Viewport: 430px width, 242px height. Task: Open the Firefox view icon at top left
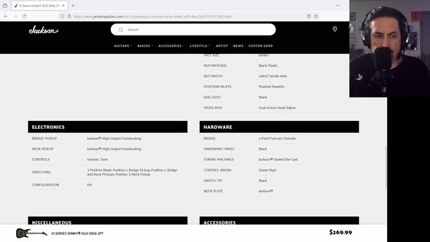click(5, 5)
